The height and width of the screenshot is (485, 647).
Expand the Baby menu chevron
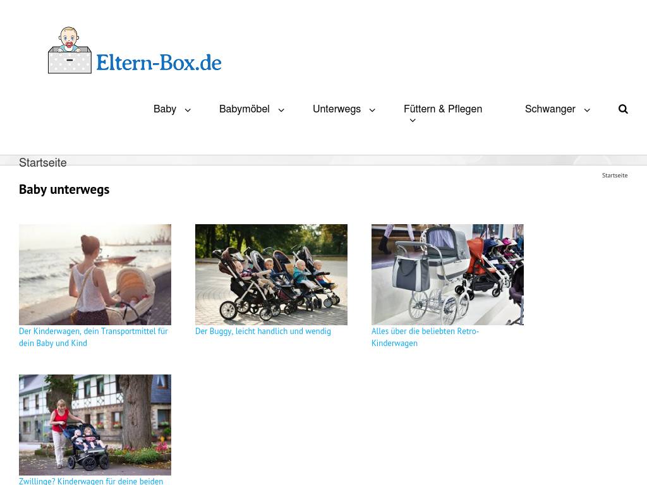(x=188, y=110)
